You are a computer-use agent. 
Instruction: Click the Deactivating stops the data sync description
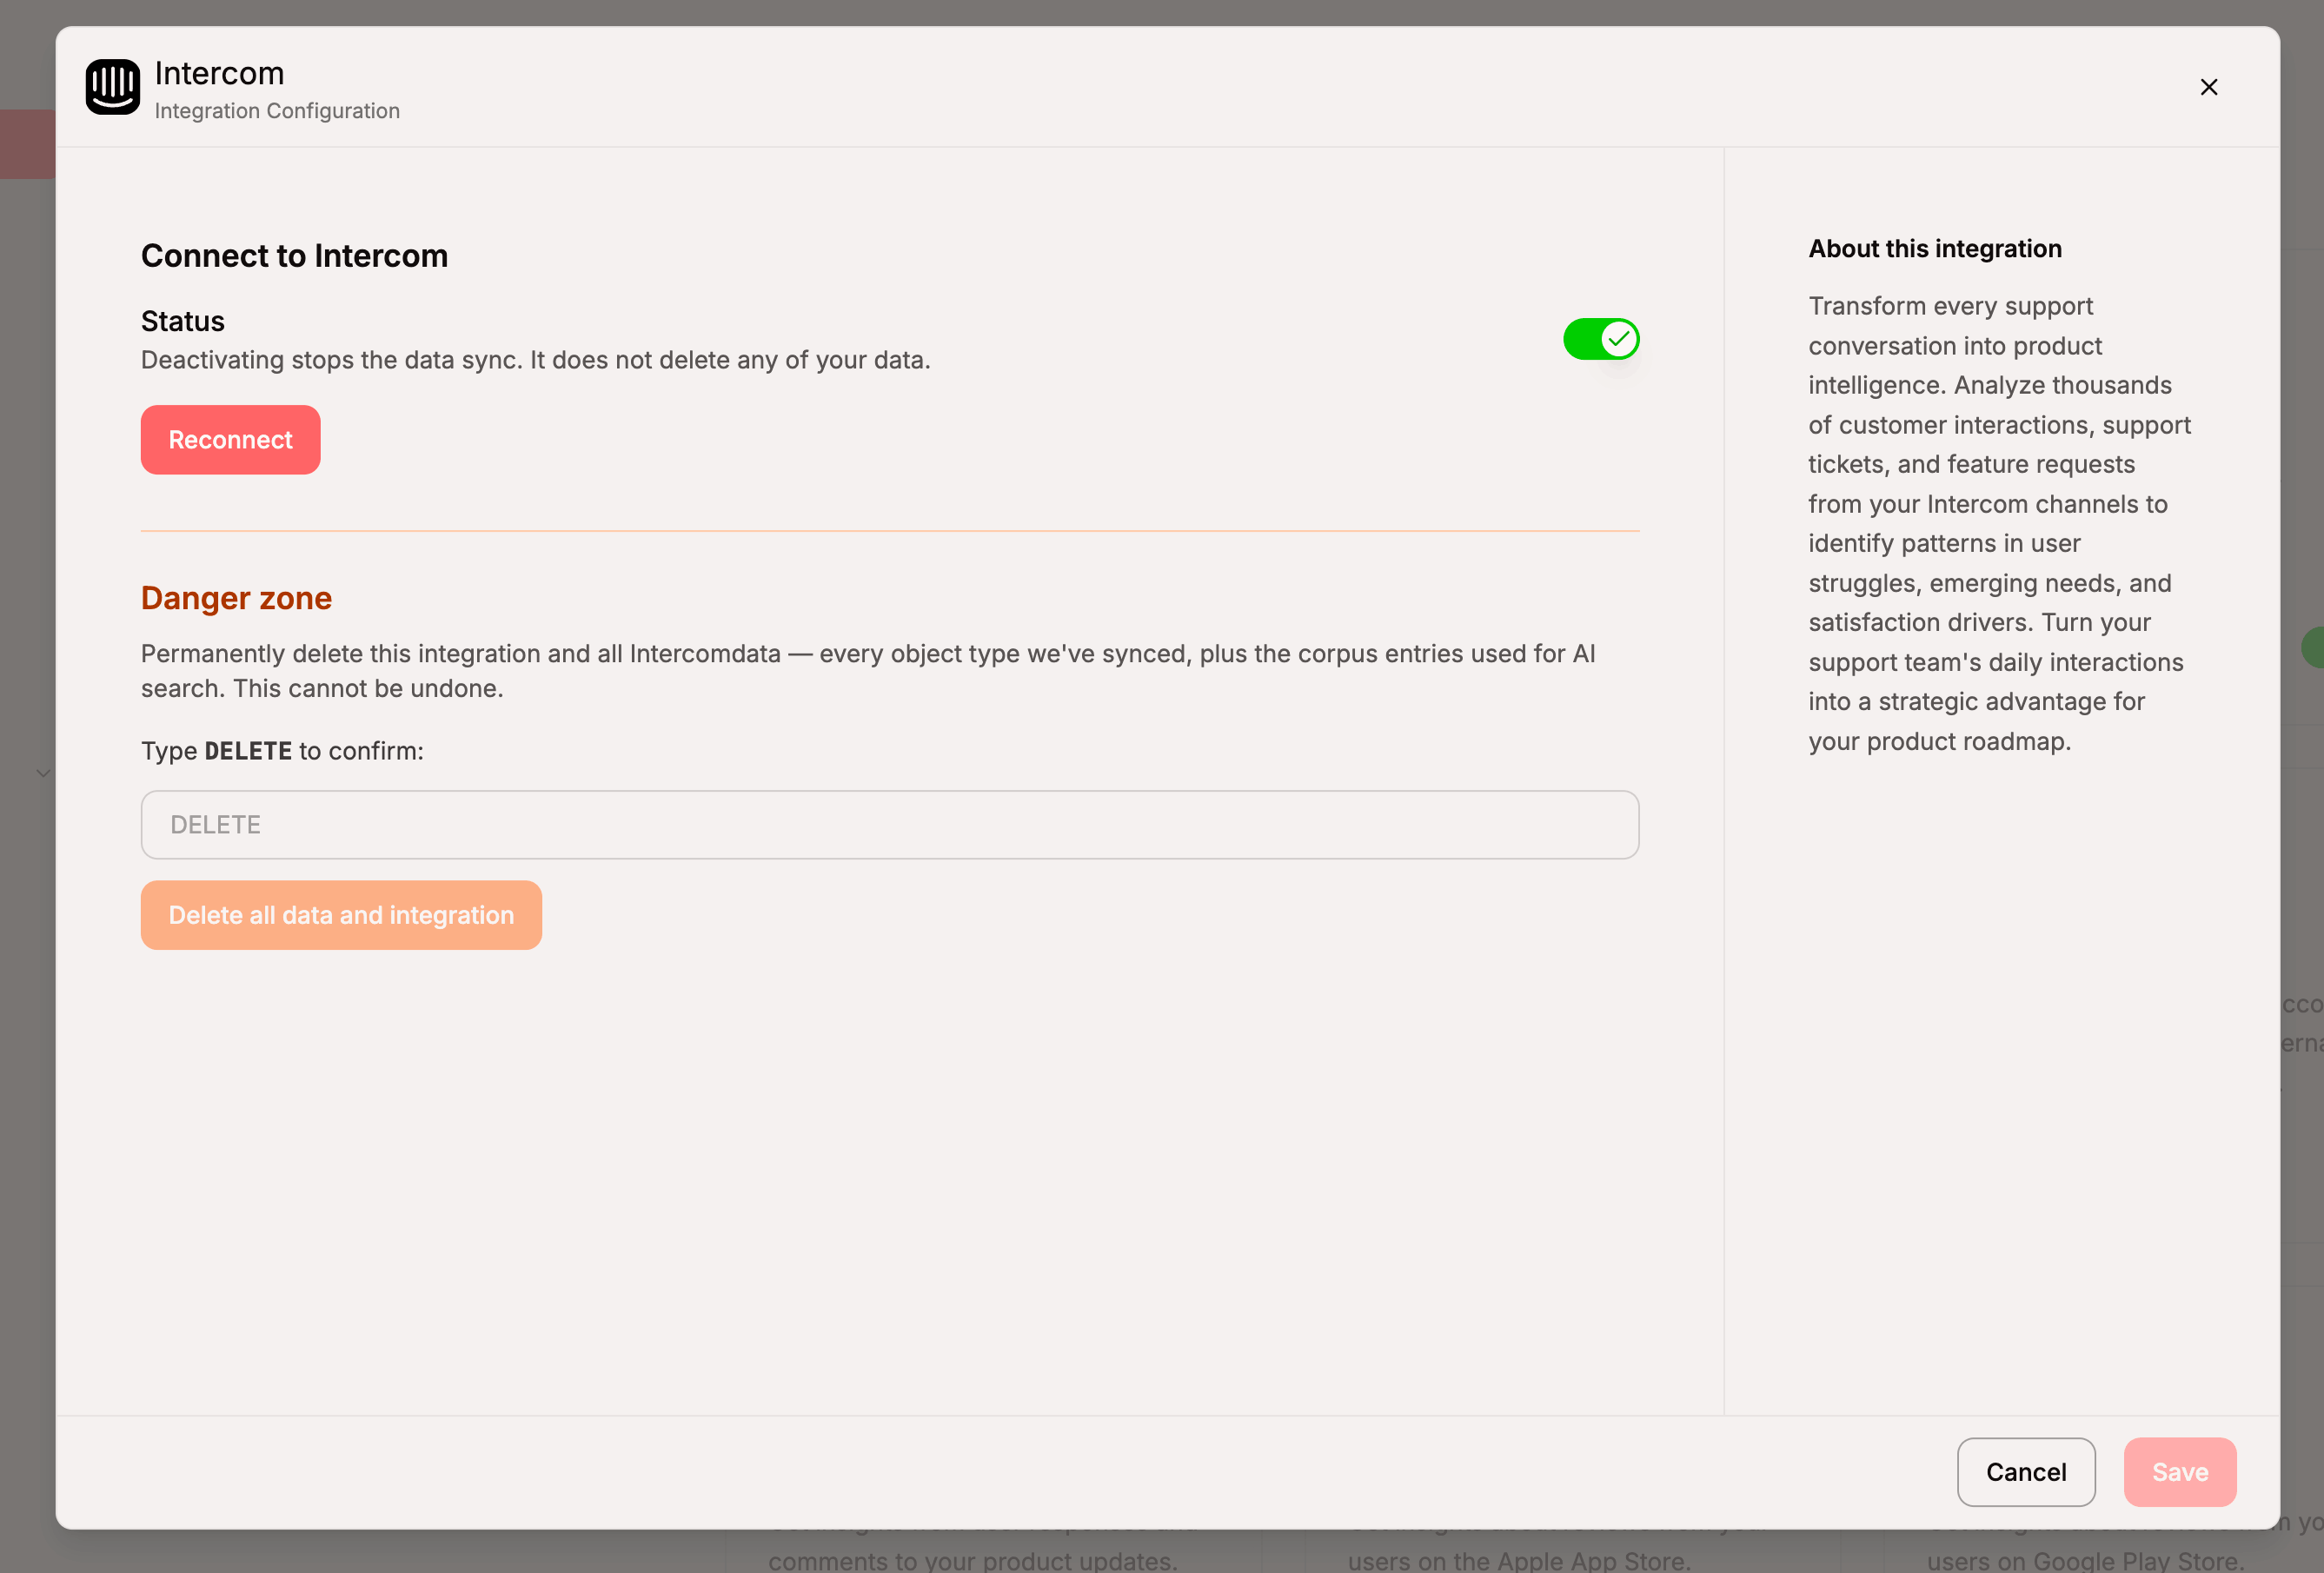535,360
